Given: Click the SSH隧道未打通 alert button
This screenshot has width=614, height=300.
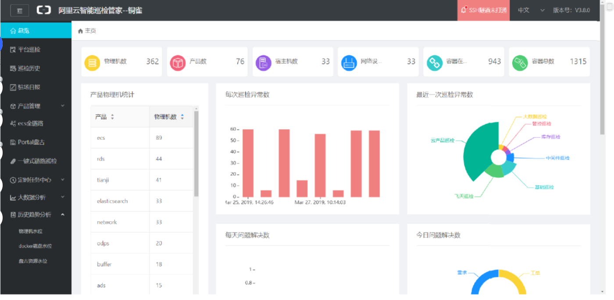Looking at the screenshot, I should pos(484,11).
